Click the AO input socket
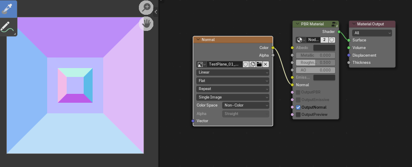This screenshot has height=167, width=412. [292, 70]
